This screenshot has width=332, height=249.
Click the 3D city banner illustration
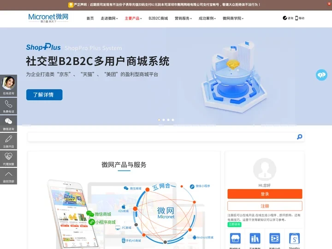(x=234, y=77)
